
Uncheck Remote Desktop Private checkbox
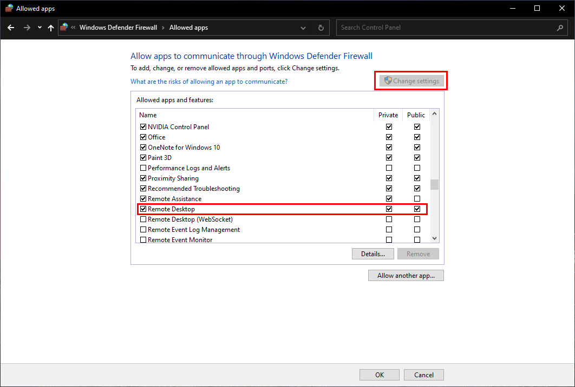click(389, 209)
